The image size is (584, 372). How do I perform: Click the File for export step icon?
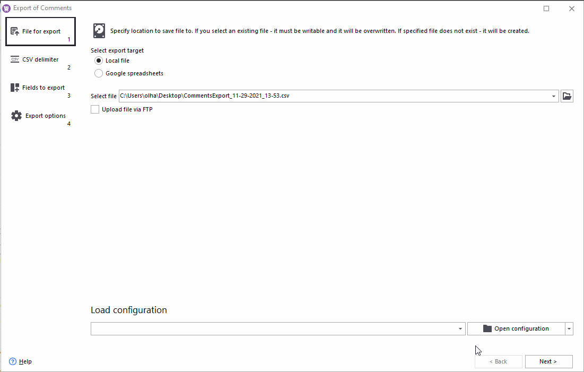(x=15, y=31)
